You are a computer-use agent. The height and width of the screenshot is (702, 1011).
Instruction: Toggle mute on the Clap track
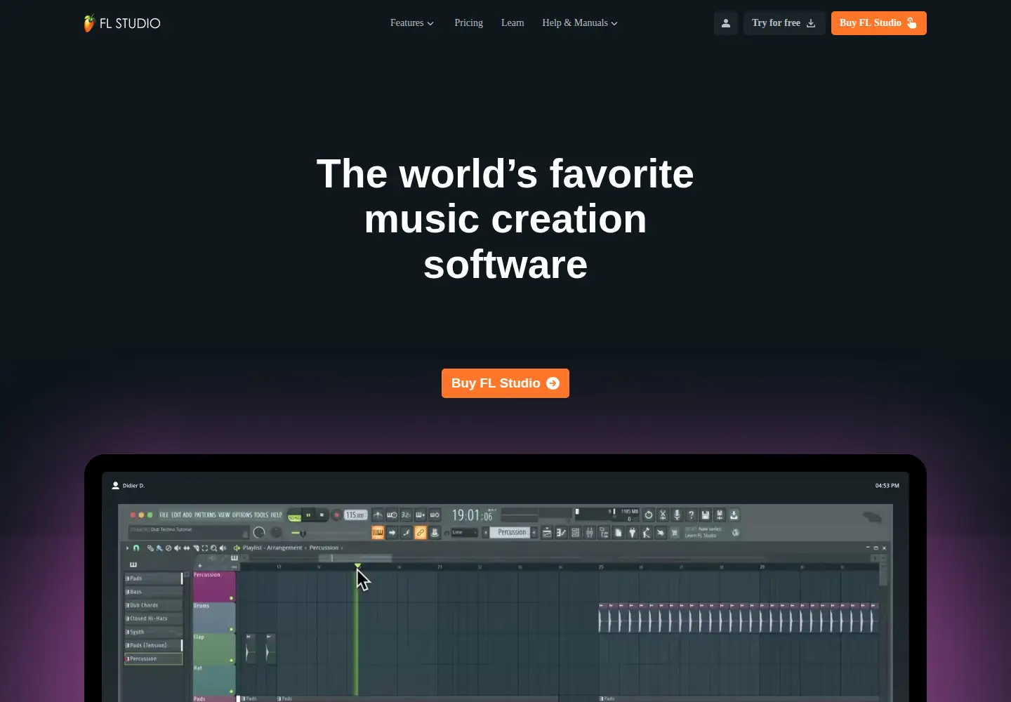coord(231,660)
